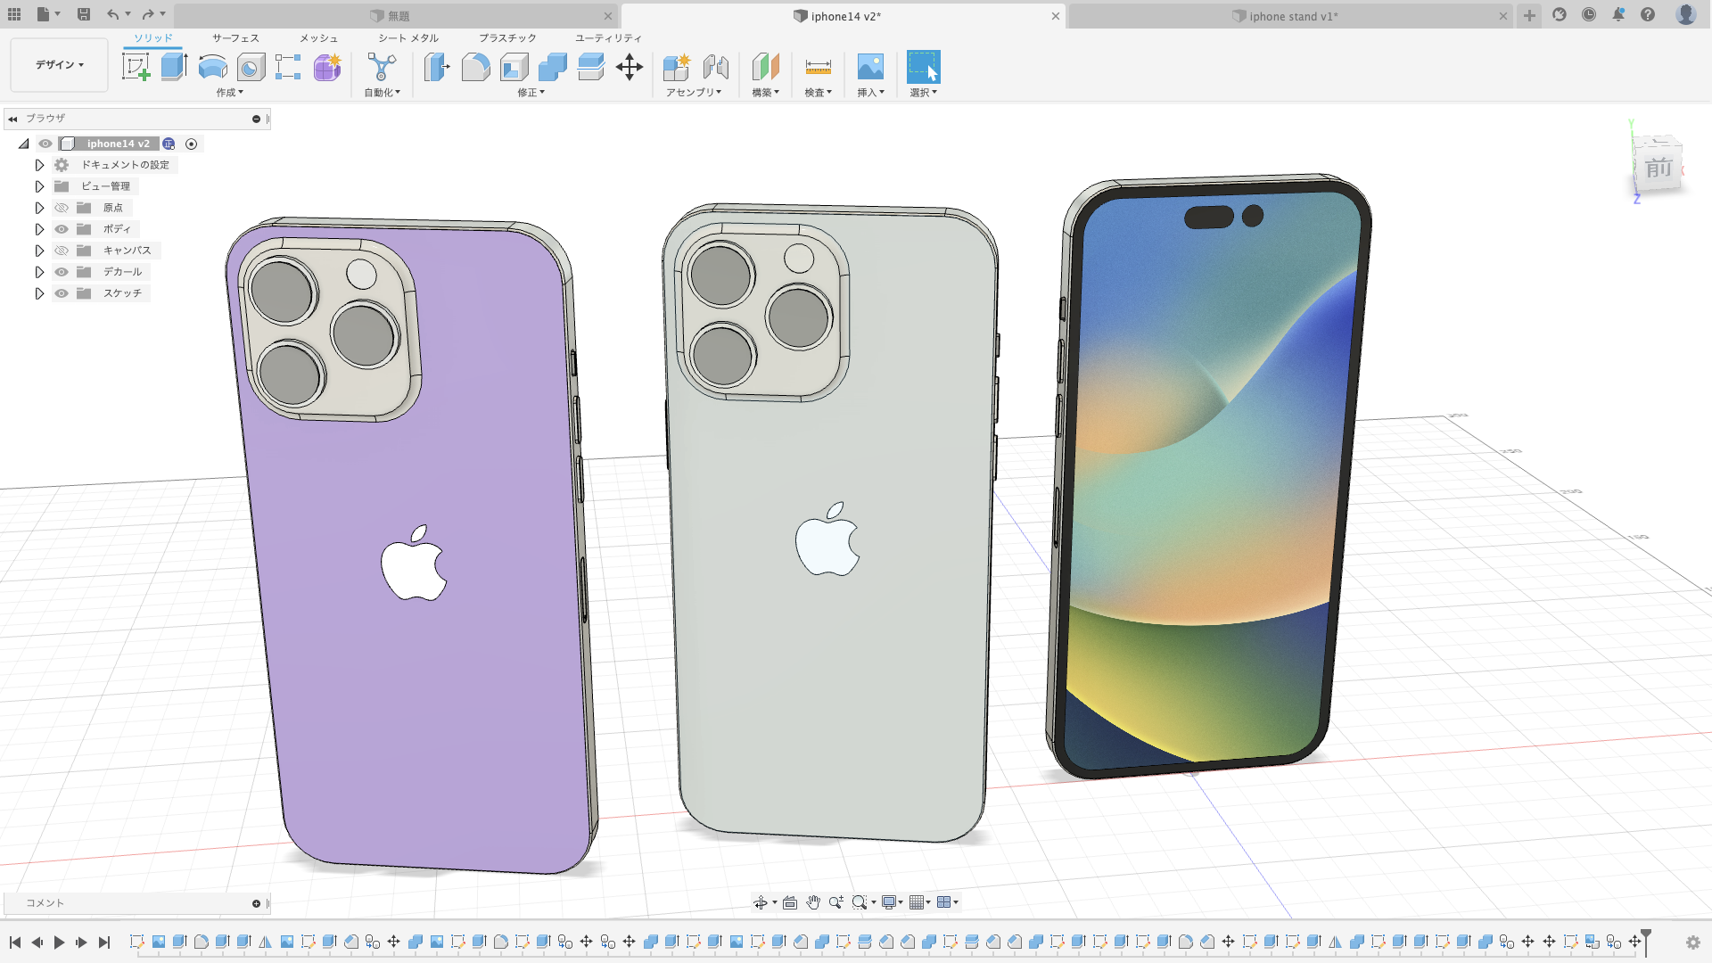Click the Measure ruler icon
1712x963 pixels.
click(x=818, y=67)
